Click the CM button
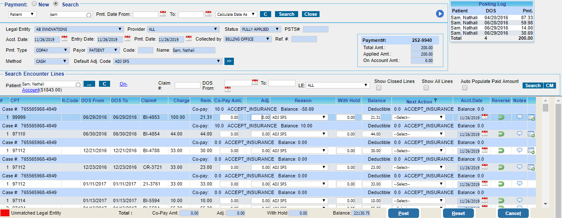Screen dimensions: 562x218 pyautogui.click(x=549, y=85)
